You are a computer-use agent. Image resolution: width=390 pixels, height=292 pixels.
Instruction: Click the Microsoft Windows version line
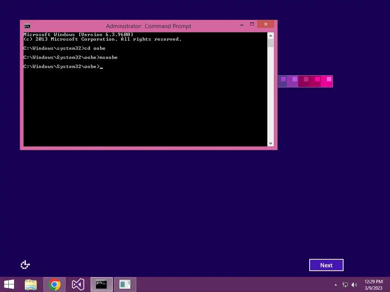(78, 35)
